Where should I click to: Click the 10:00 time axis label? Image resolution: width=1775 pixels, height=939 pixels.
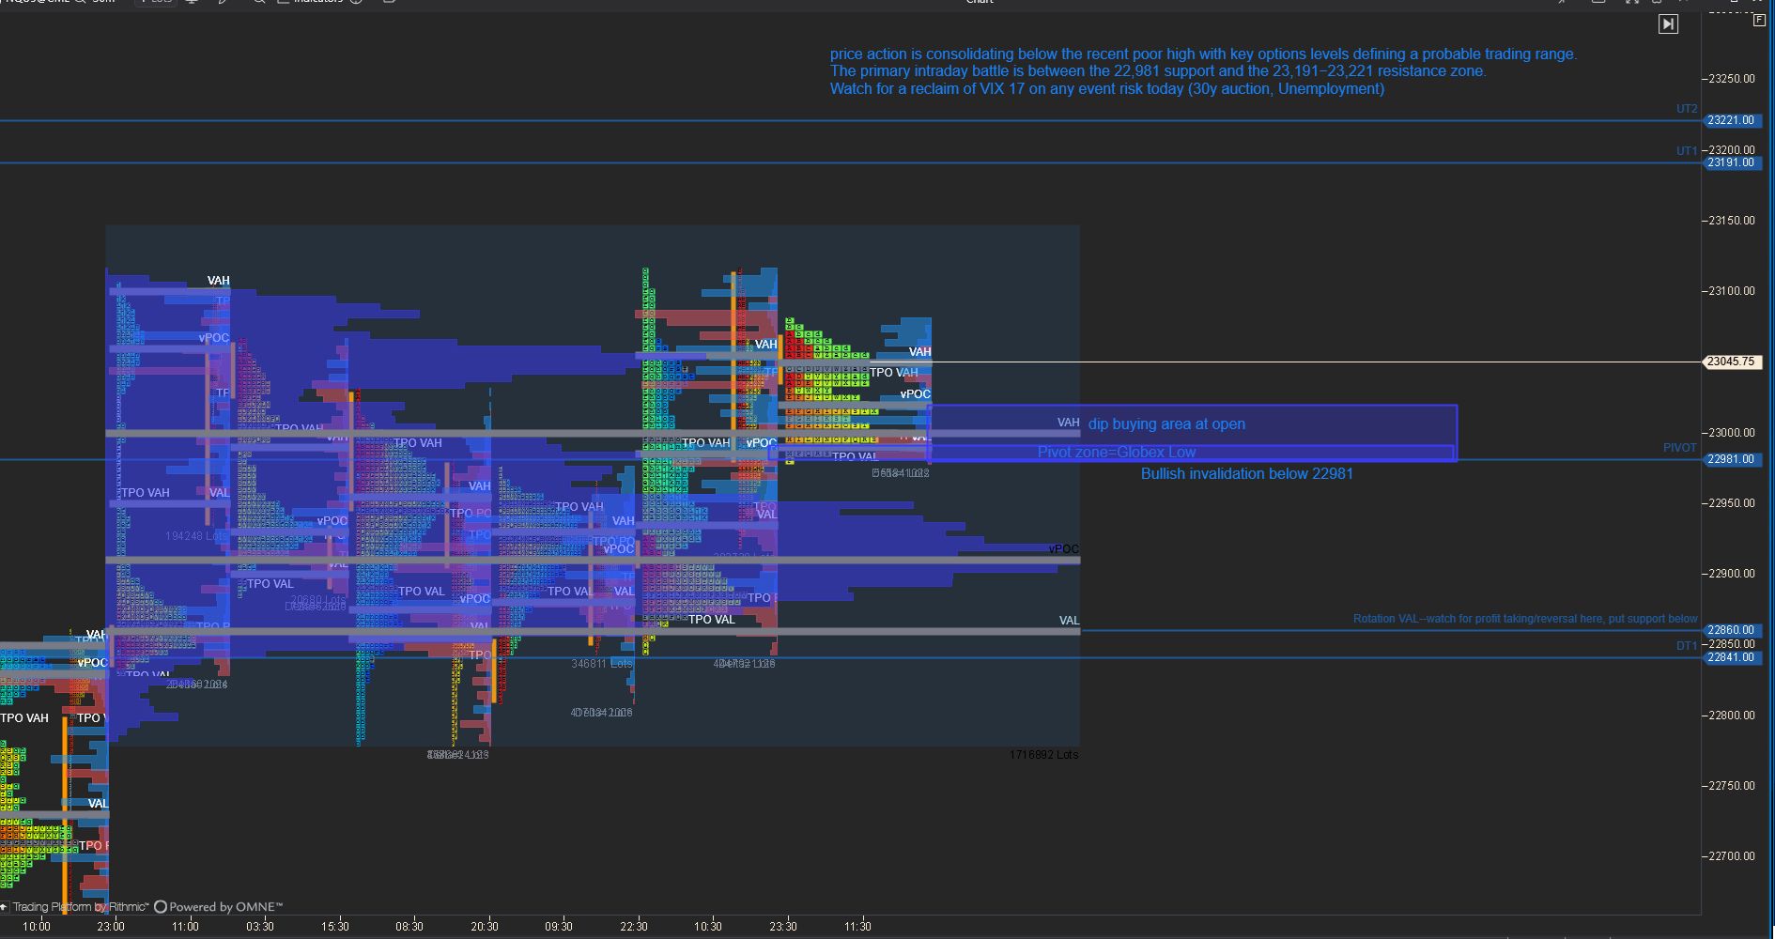click(37, 927)
